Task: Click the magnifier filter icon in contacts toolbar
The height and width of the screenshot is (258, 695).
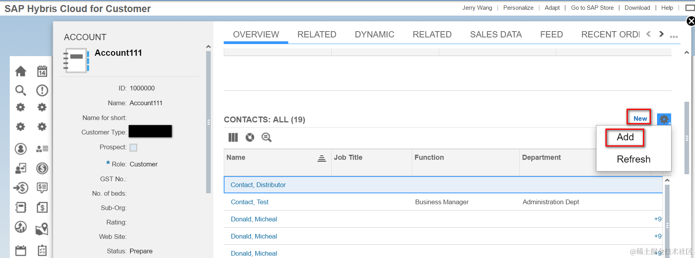Action: click(267, 137)
